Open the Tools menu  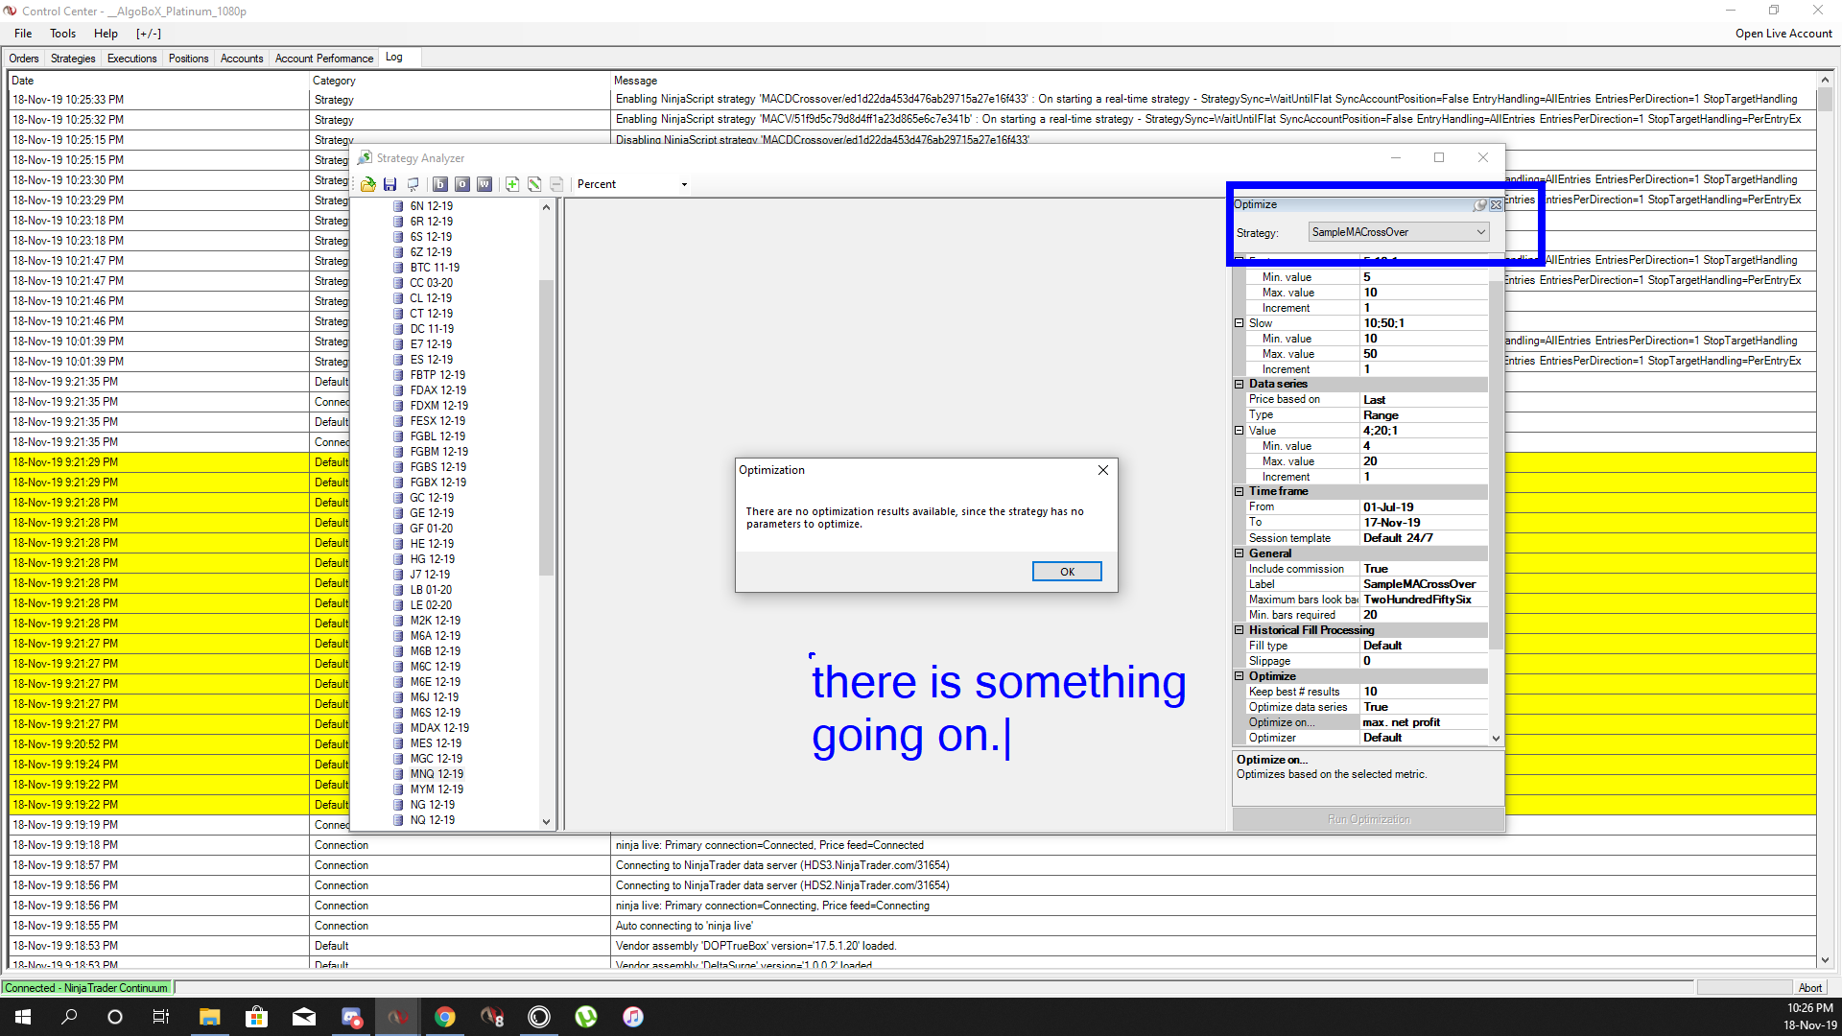pos(62,34)
